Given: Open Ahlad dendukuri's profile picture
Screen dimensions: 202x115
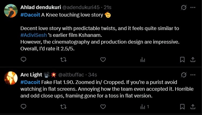Looking at the screenshot, I should pyautogui.click(x=11, y=11).
